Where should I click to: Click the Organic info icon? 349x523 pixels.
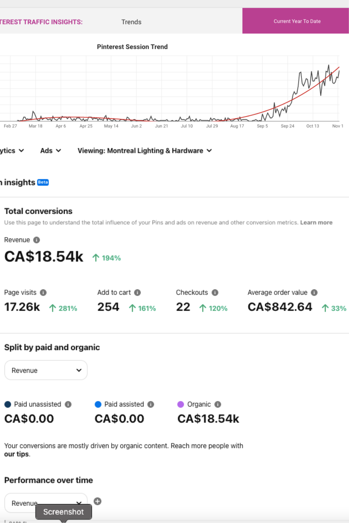coord(218,404)
